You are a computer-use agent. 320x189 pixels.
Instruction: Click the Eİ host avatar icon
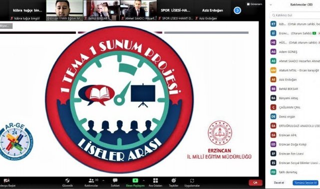[x=273, y=33]
